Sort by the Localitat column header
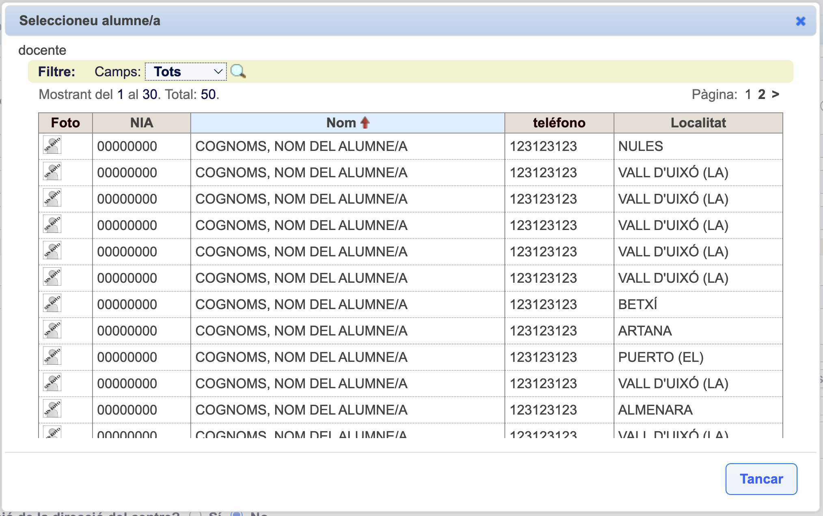The width and height of the screenshot is (823, 516). click(x=698, y=123)
